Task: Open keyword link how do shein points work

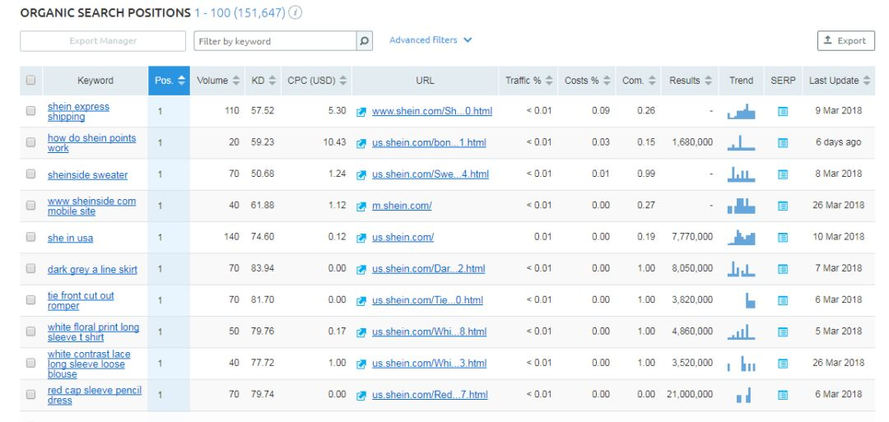Action: click(92, 143)
